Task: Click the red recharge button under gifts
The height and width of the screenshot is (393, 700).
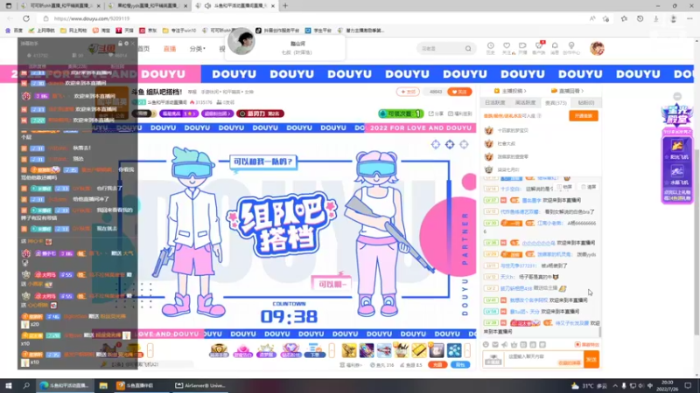Action: pos(437,365)
